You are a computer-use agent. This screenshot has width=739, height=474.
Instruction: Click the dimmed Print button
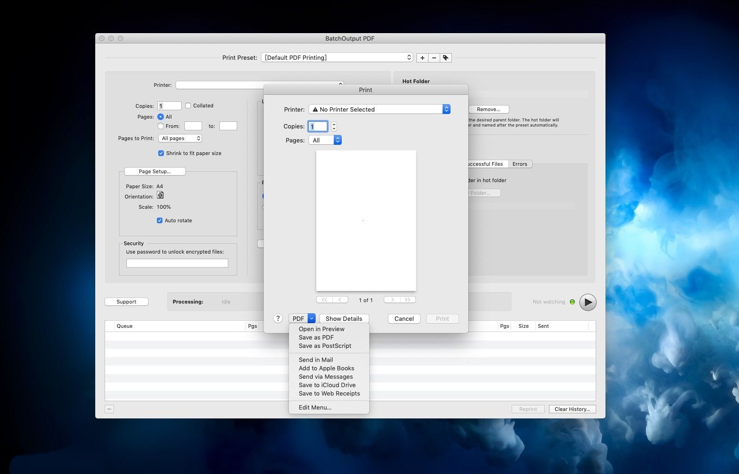click(442, 318)
